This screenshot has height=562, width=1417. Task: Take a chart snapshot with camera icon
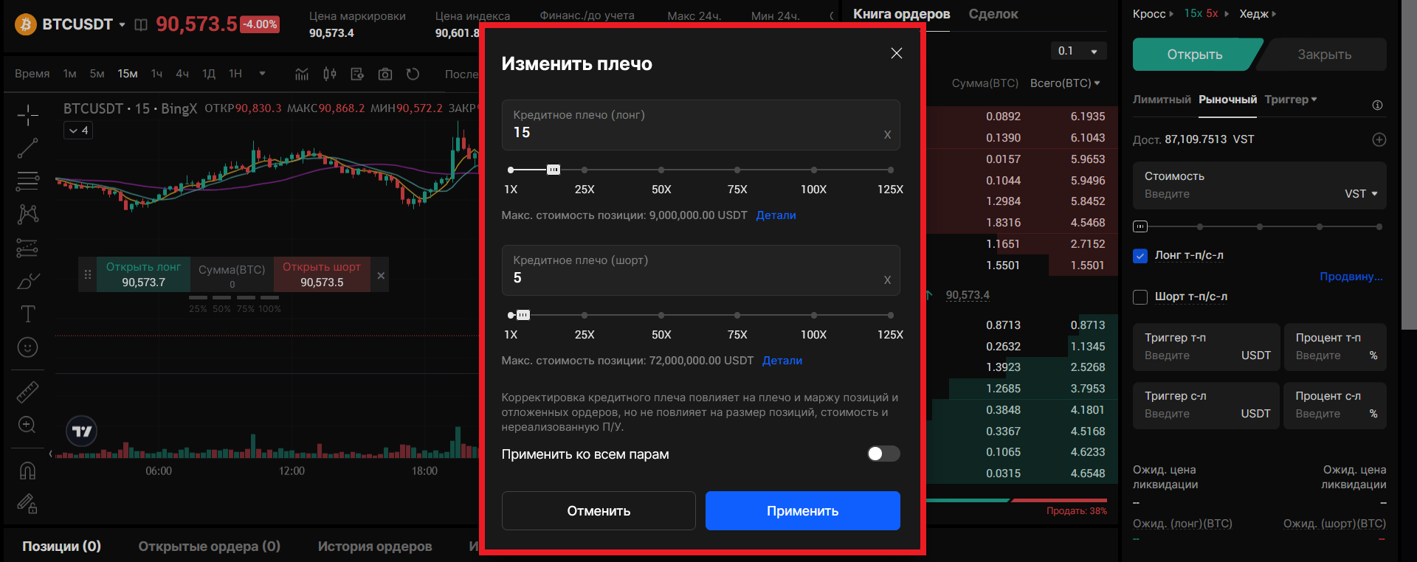[x=385, y=74]
